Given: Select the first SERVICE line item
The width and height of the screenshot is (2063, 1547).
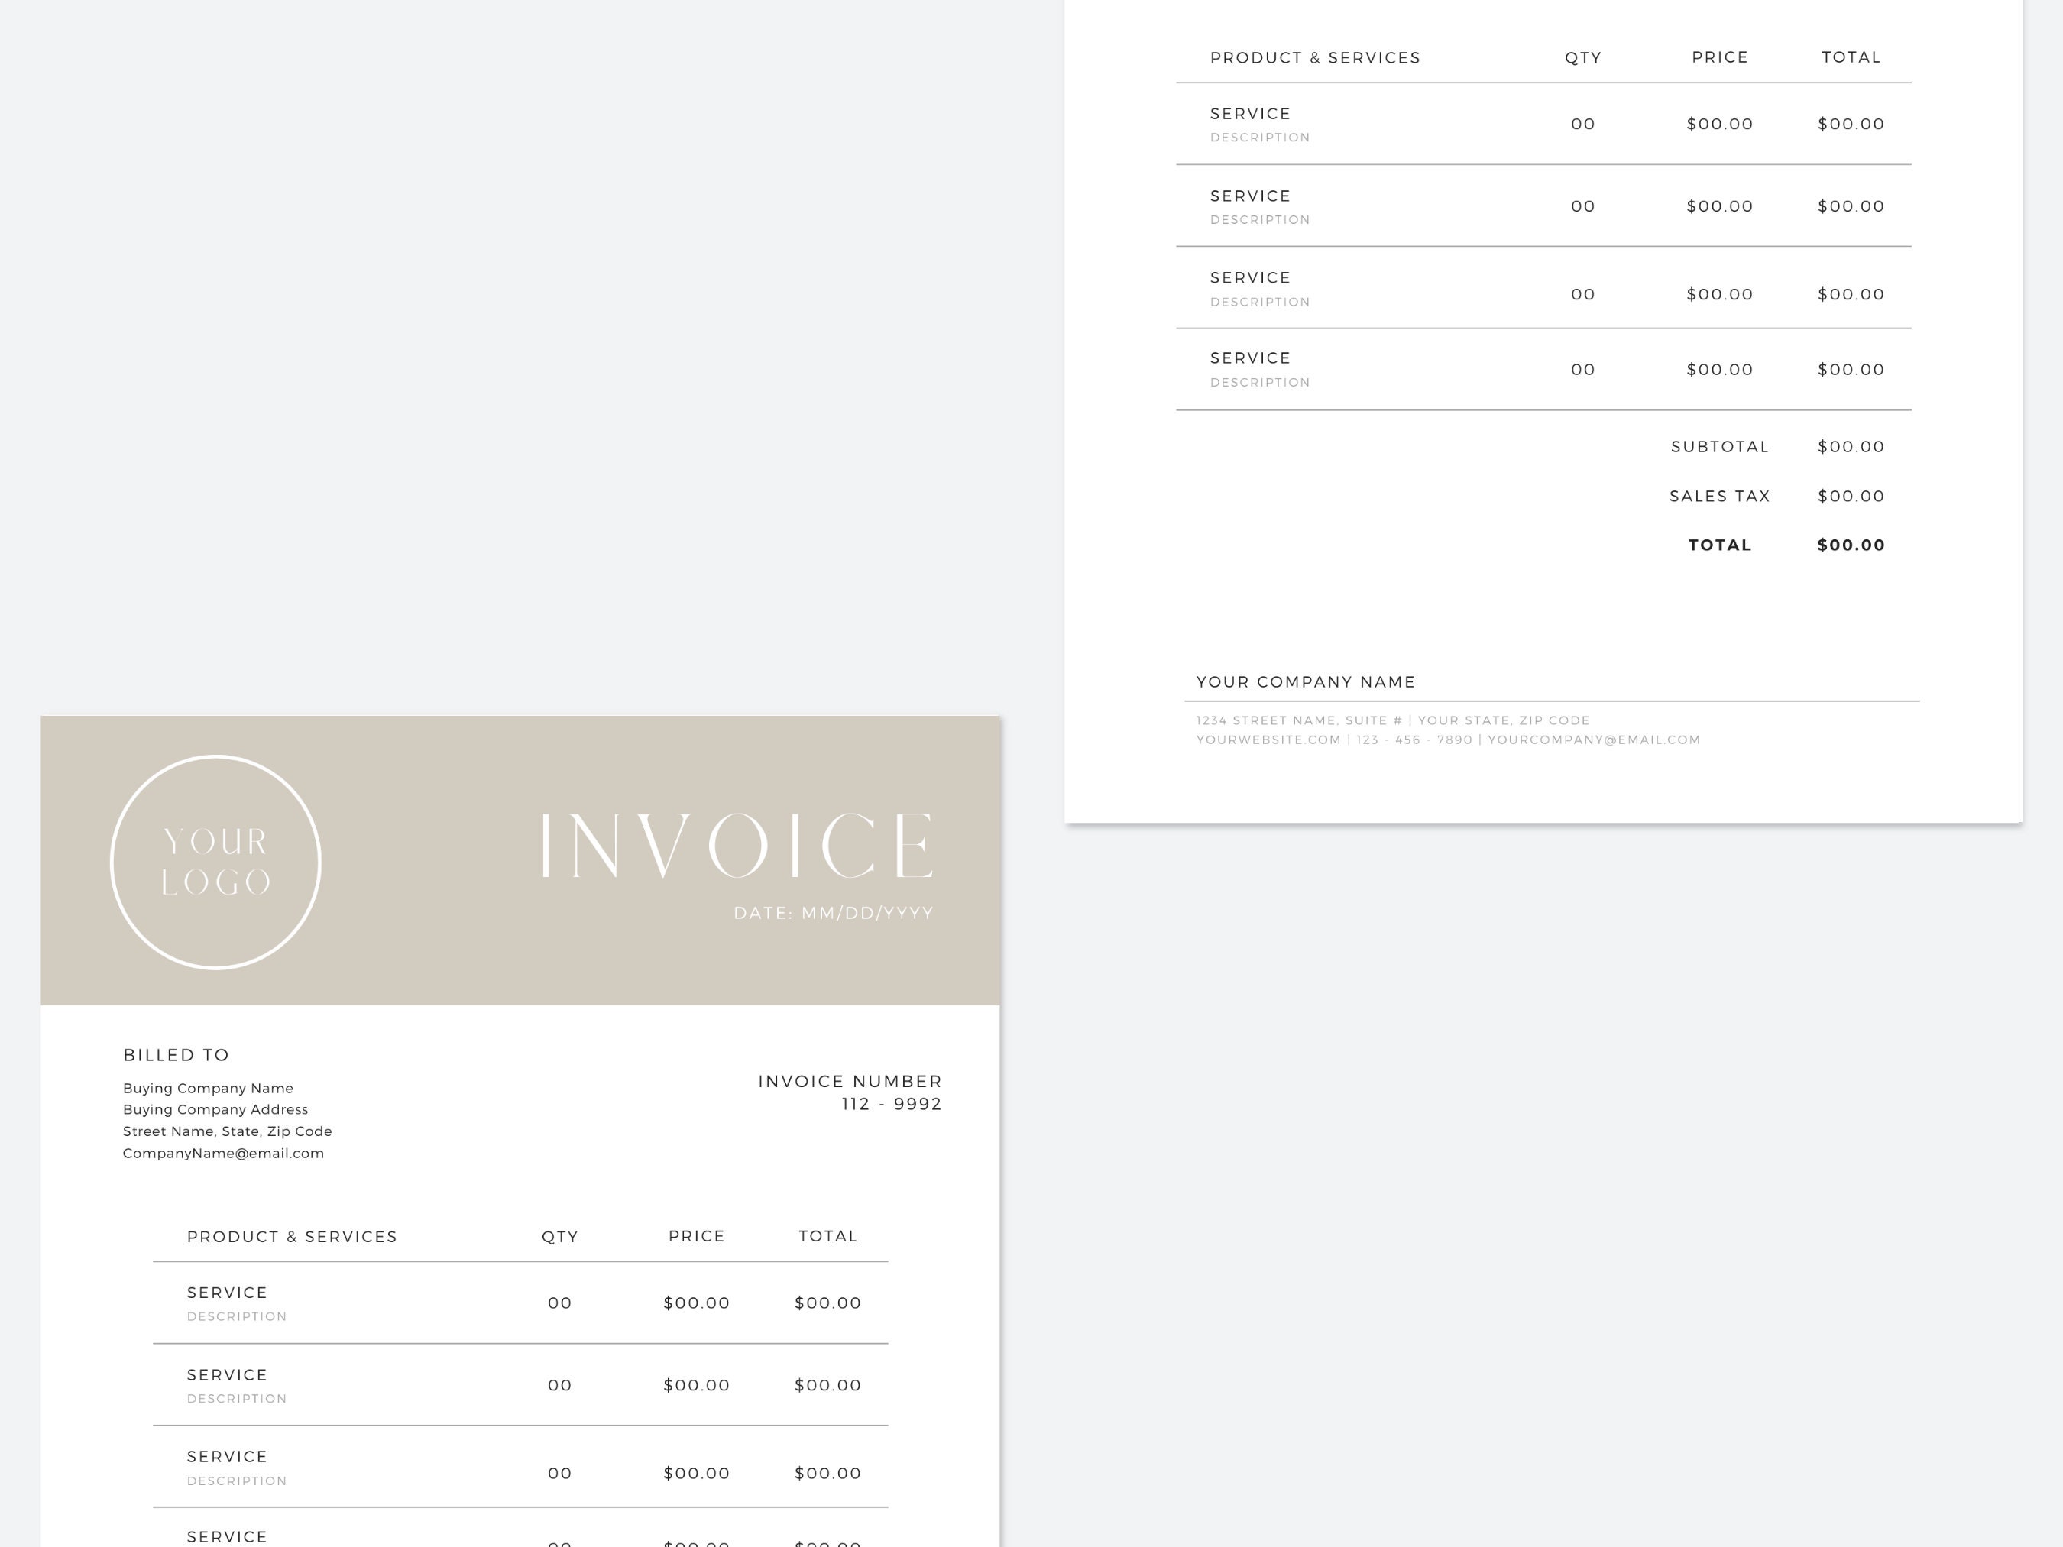Looking at the screenshot, I should click(x=227, y=1293).
